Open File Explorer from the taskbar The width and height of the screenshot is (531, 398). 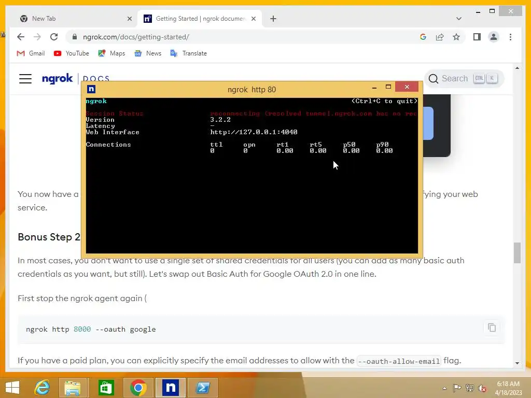[73, 388]
